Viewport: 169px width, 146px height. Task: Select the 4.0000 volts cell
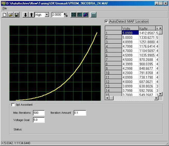click(x=130, y=82)
